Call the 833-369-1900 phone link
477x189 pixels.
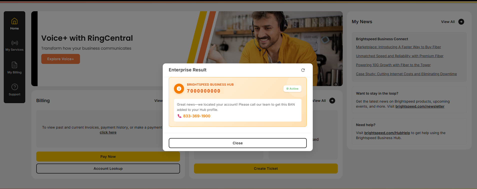click(x=197, y=116)
